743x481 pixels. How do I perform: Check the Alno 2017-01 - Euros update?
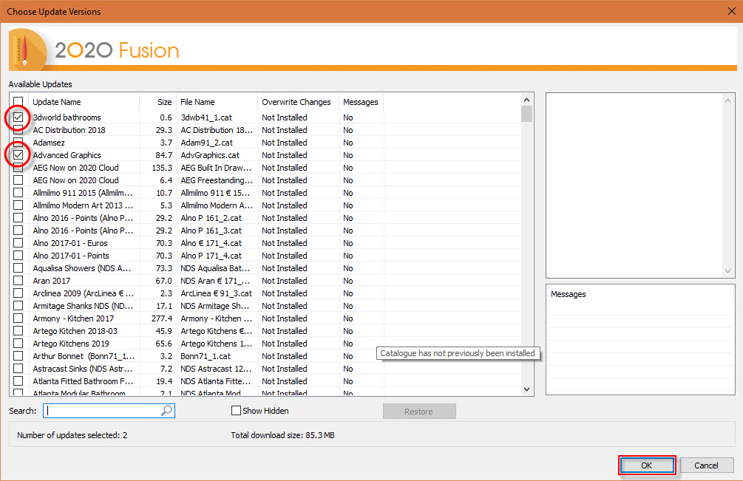pos(18,242)
